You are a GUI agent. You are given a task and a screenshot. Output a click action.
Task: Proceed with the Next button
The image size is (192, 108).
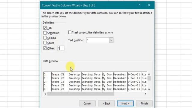point(125,103)
